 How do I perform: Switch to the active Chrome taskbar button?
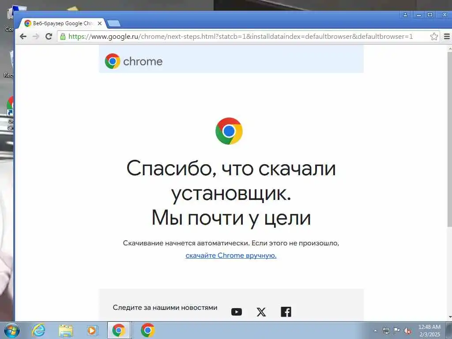119,330
